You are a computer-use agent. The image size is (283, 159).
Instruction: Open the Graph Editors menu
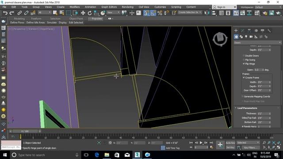click(109, 7)
